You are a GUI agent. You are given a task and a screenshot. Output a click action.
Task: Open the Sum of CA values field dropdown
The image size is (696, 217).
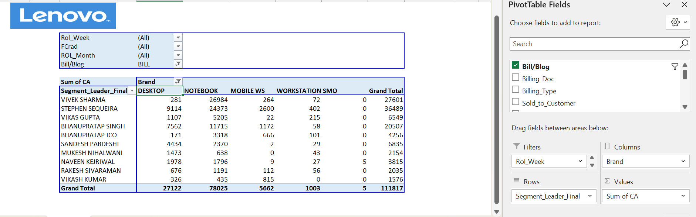click(683, 196)
